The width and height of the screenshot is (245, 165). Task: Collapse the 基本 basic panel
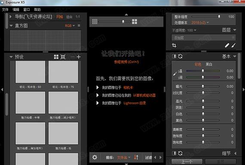[x=235, y=56]
